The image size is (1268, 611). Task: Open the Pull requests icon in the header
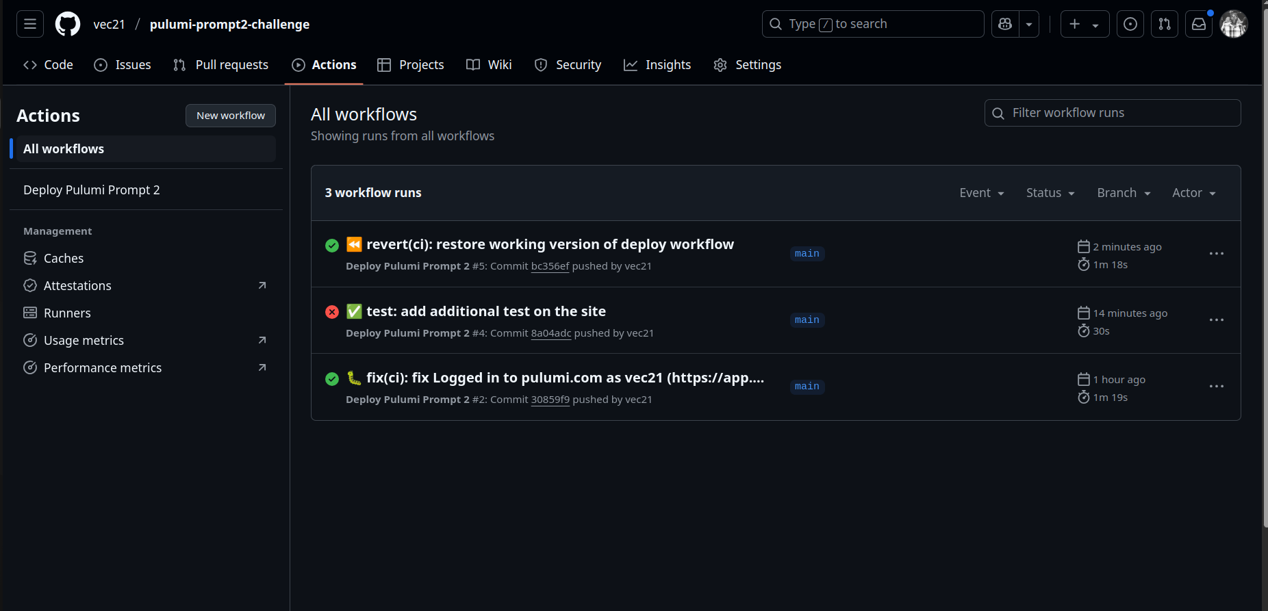pos(1165,24)
